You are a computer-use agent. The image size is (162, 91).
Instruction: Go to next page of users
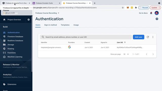tap(153, 54)
